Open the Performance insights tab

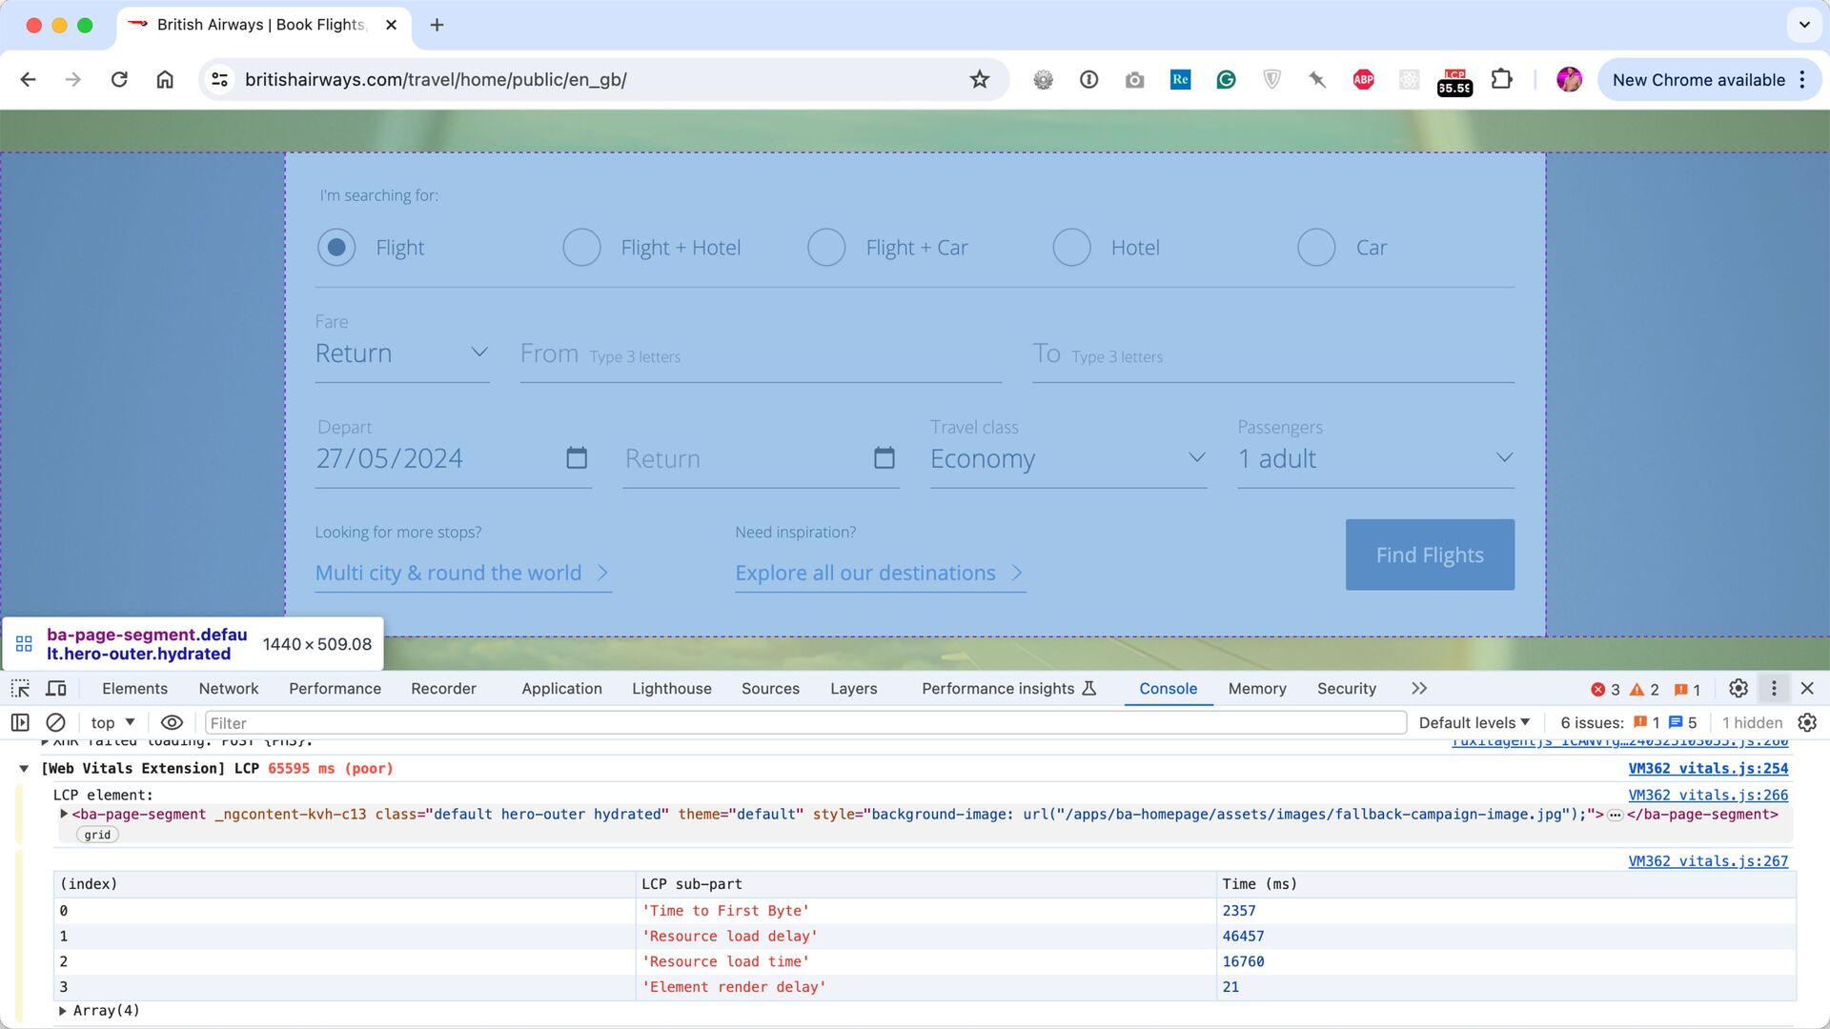pos(1008,688)
